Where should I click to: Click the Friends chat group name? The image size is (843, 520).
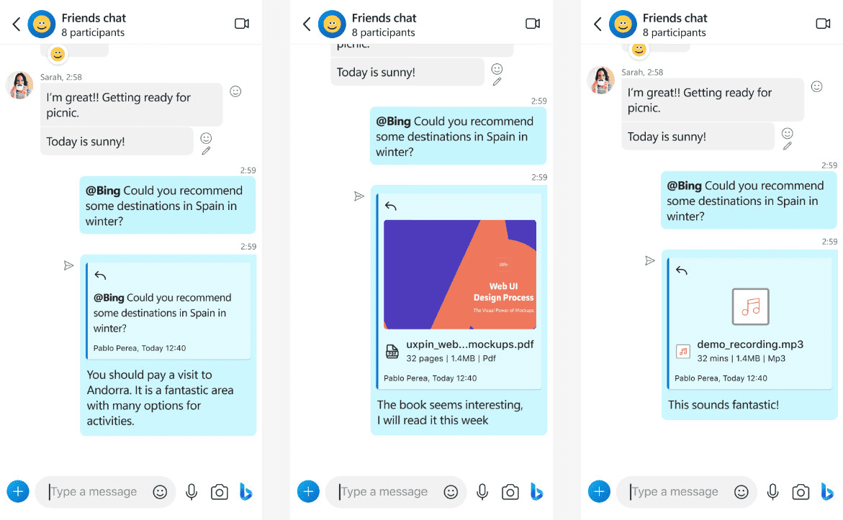coord(95,18)
